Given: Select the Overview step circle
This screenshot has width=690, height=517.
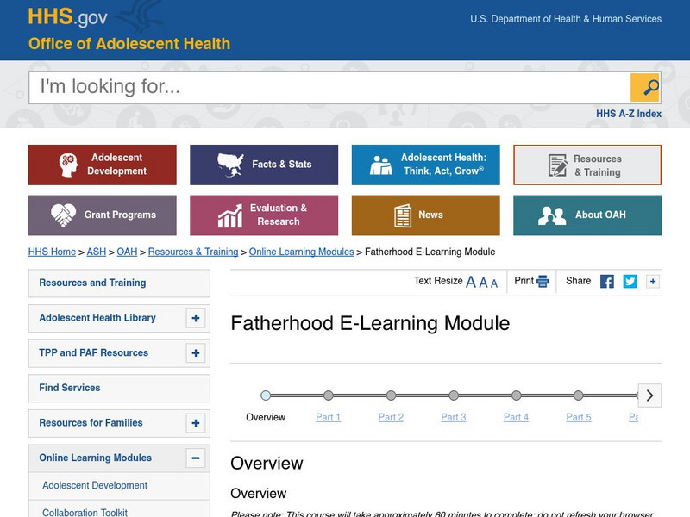Looking at the screenshot, I should [266, 396].
